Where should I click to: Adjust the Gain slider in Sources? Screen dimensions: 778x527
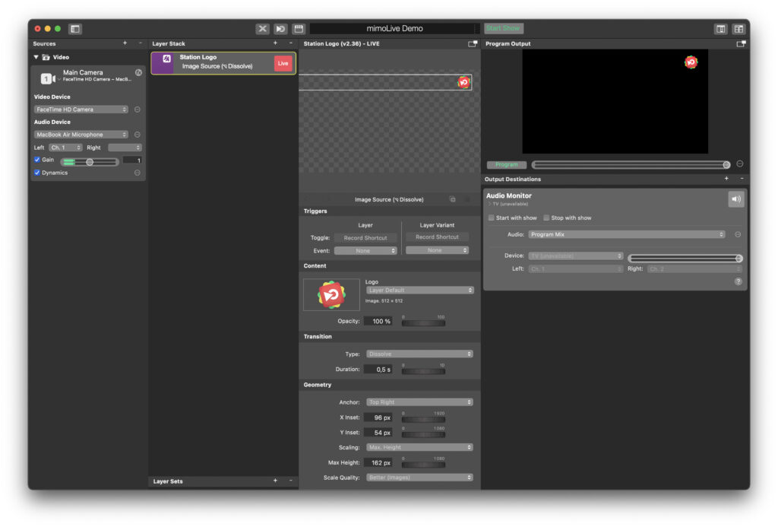(90, 162)
